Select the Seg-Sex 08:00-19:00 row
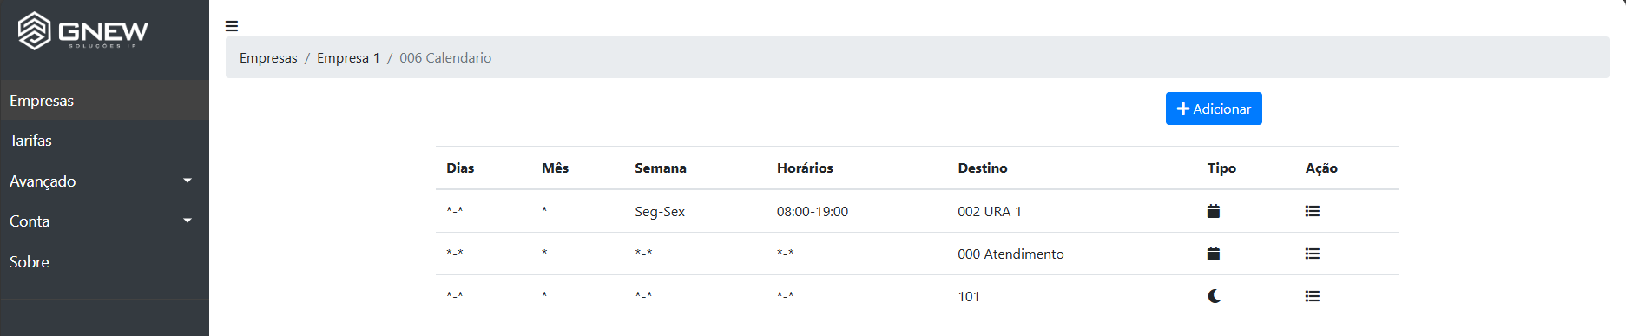The width and height of the screenshot is (1626, 336). [x=918, y=211]
